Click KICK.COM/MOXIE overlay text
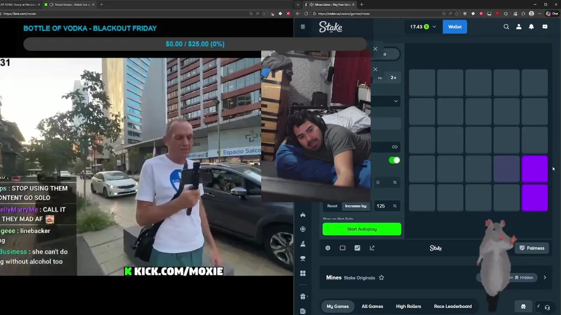Viewport: 561px width, 315px height. pyautogui.click(x=174, y=272)
